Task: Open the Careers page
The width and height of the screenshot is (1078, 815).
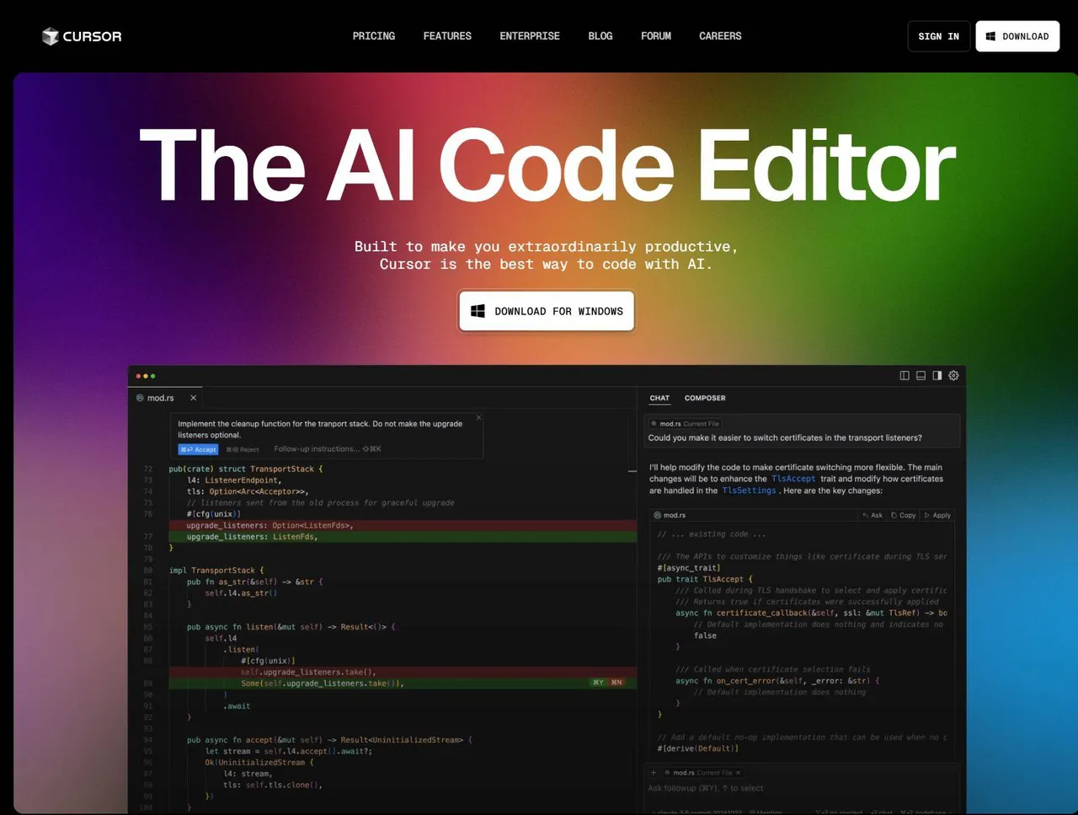Action: pyautogui.click(x=720, y=36)
